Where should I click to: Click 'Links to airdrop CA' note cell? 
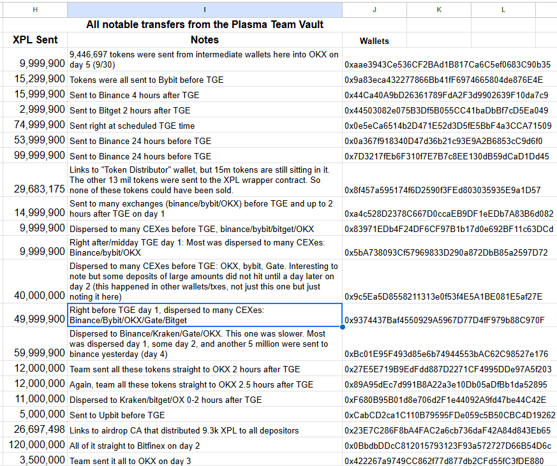tap(205, 430)
